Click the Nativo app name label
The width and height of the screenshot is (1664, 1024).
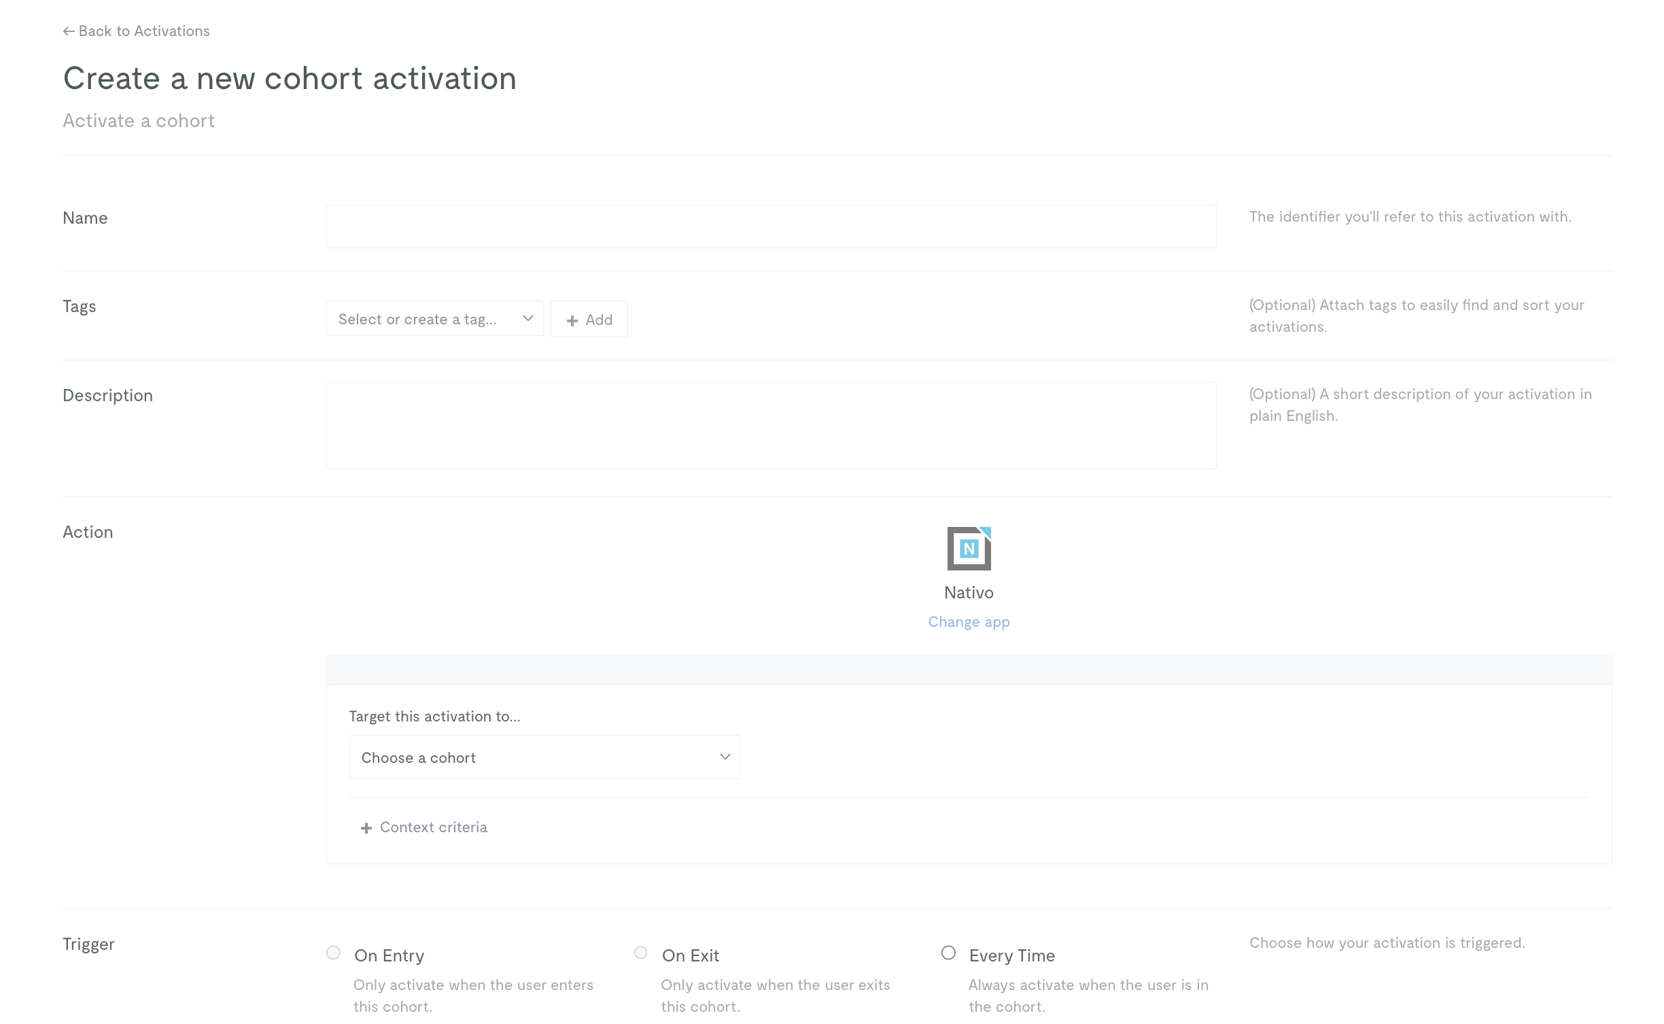coord(969,593)
